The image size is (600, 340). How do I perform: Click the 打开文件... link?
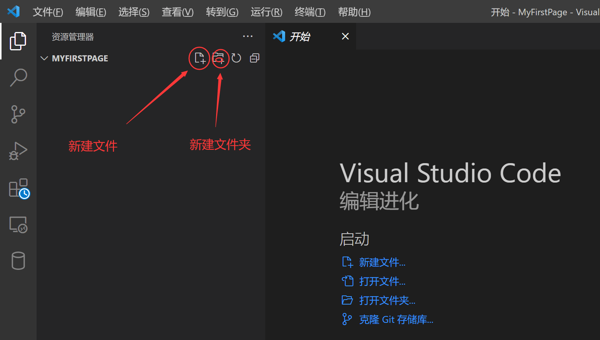pyautogui.click(x=382, y=281)
